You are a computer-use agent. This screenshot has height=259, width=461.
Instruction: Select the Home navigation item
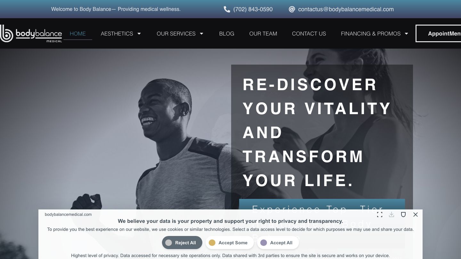78,34
